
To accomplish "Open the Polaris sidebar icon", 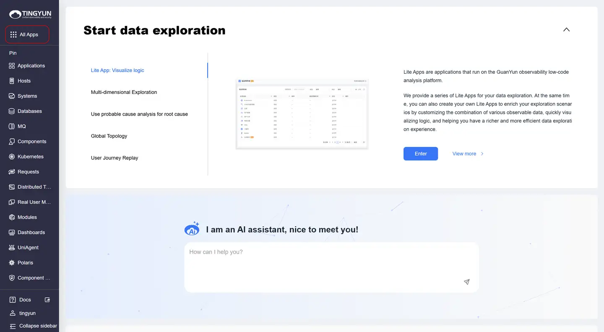I will click(12, 263).
